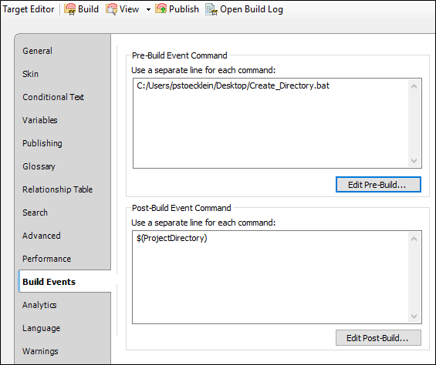Click inside the Post-Build command text box
This screenshot has height=365, width=436.
coord(270,277)
